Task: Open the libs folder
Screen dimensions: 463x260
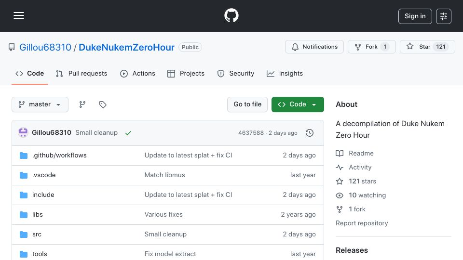Action: [x=38, y=215]
